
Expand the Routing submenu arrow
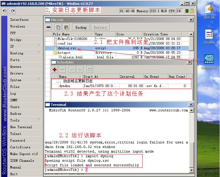click(40, 53)
